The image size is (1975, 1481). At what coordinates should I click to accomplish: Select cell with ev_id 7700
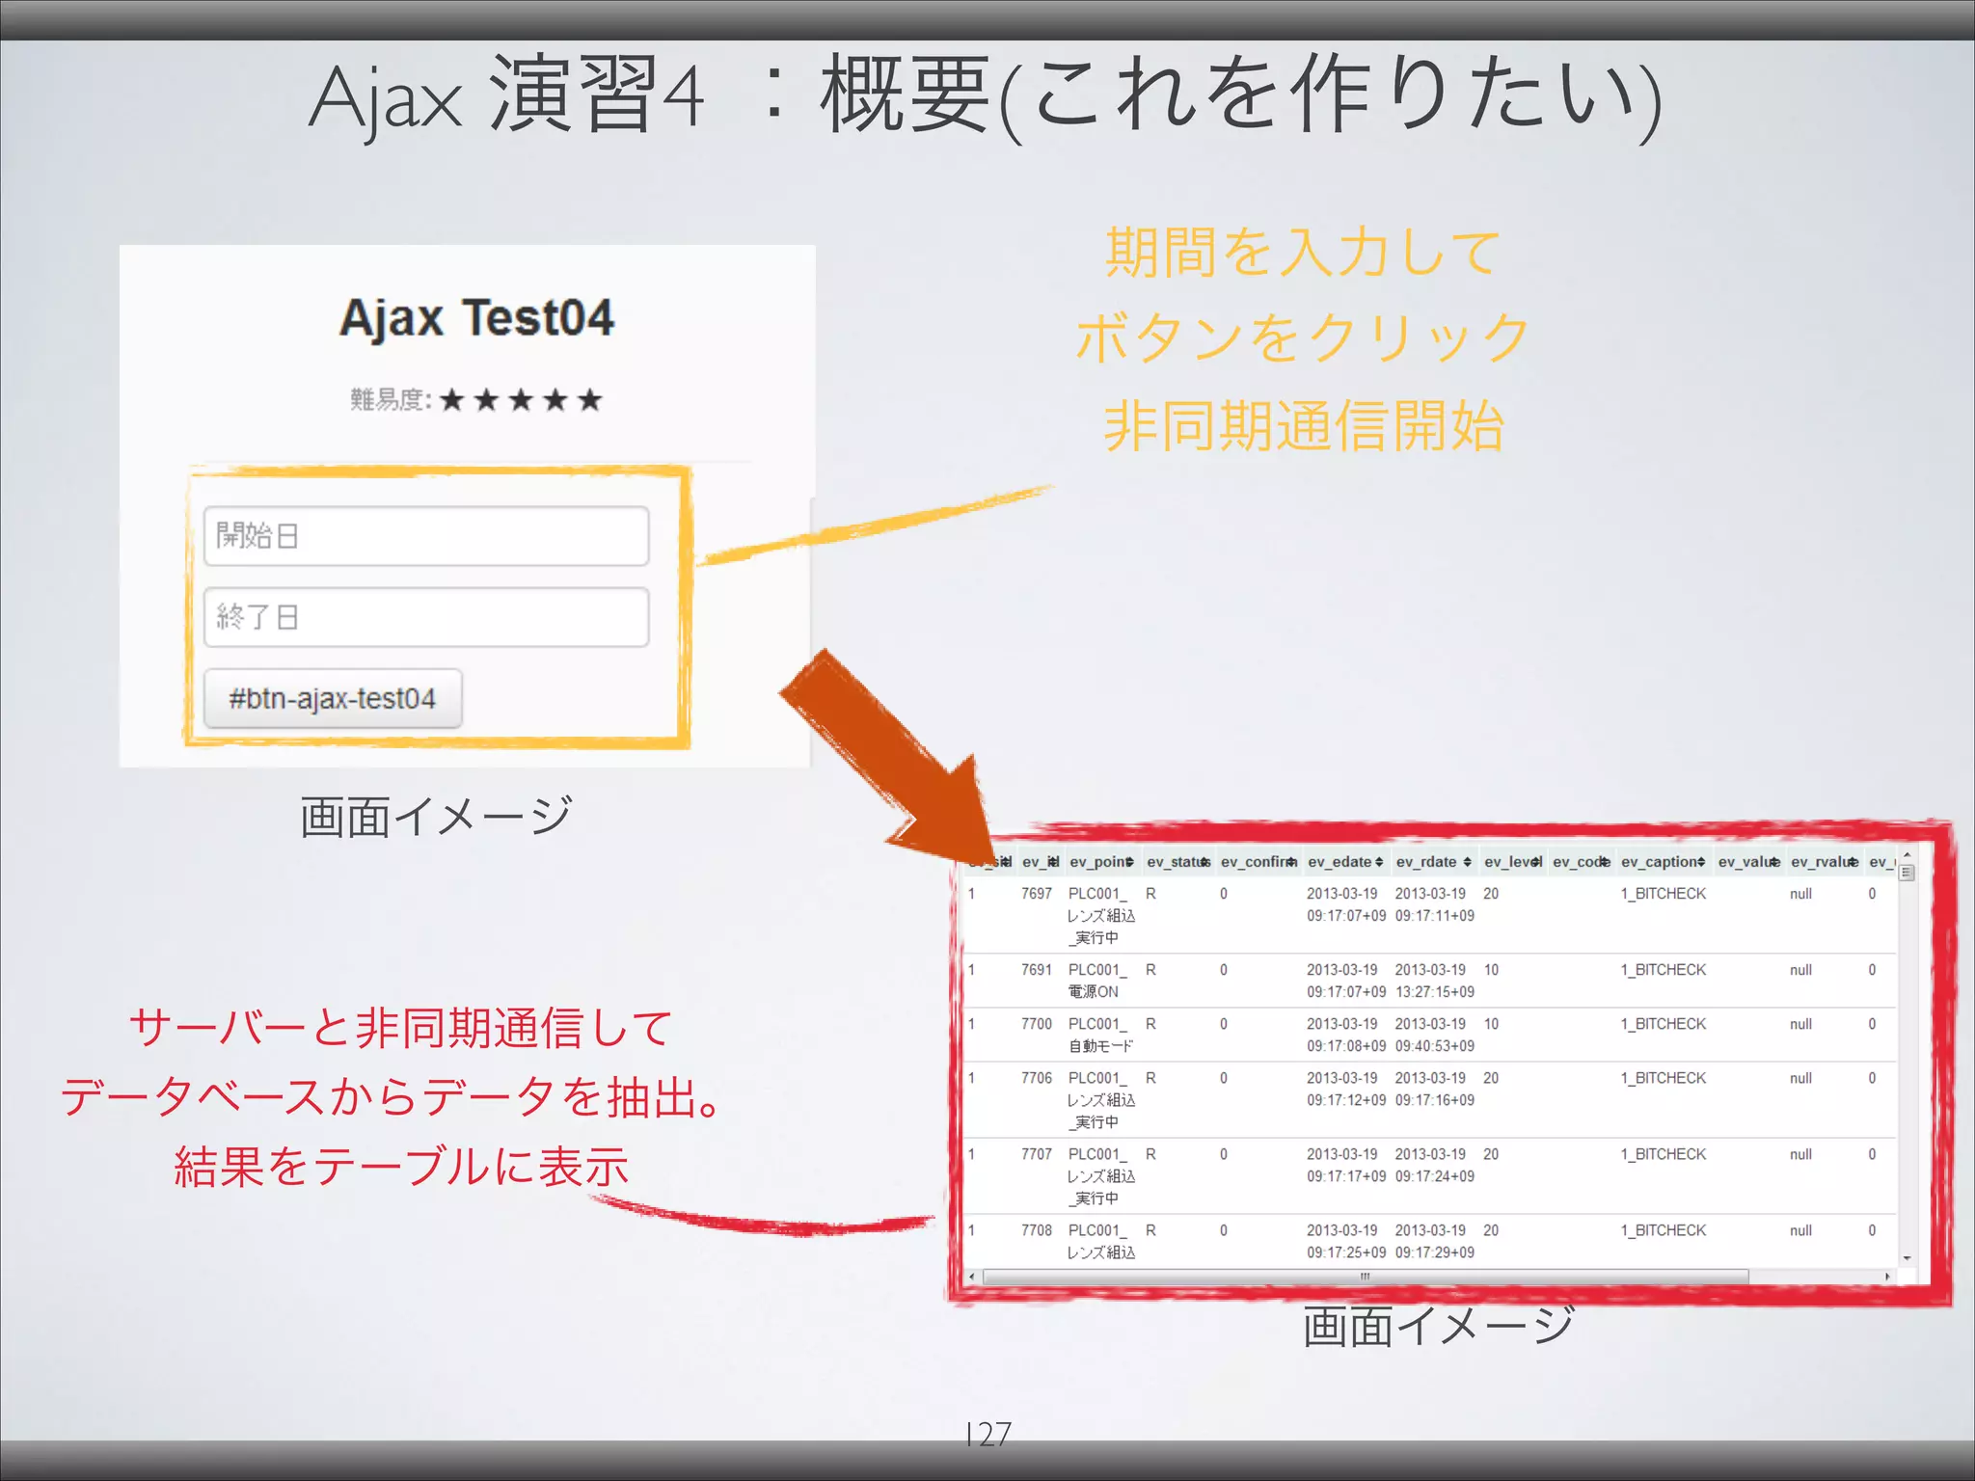1037,1024
